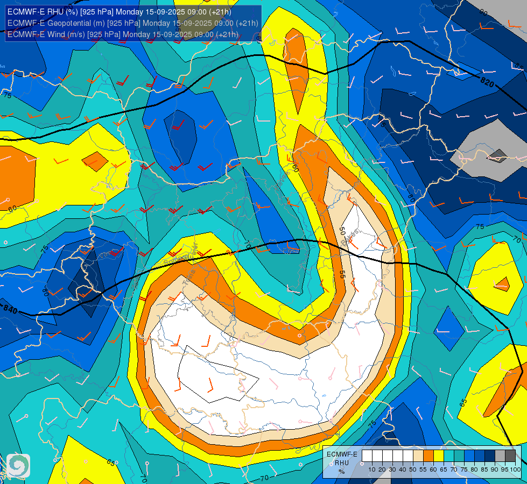Click the legend value 40
The height and width of the screenshot is (484, 527).
tap(403, 469)
